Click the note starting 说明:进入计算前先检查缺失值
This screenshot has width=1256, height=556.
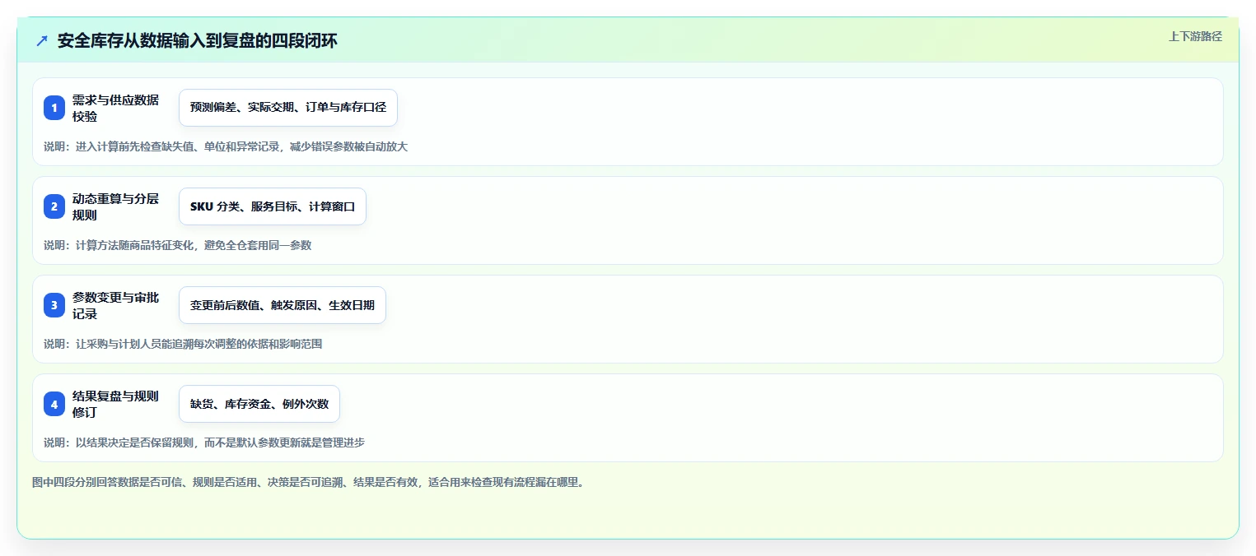[226, 146]
